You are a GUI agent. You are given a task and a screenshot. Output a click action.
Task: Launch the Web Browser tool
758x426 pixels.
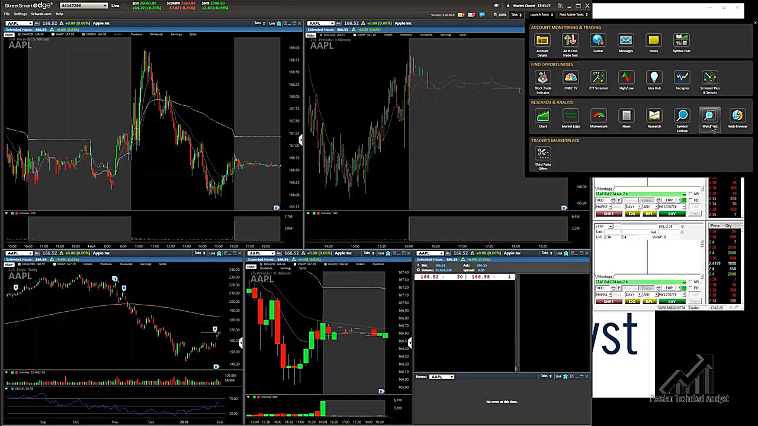coord(737,118)
